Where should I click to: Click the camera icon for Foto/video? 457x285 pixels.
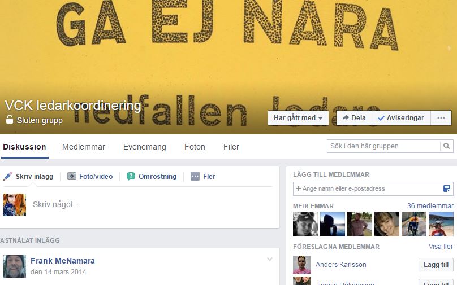click(x=72, y=176)
